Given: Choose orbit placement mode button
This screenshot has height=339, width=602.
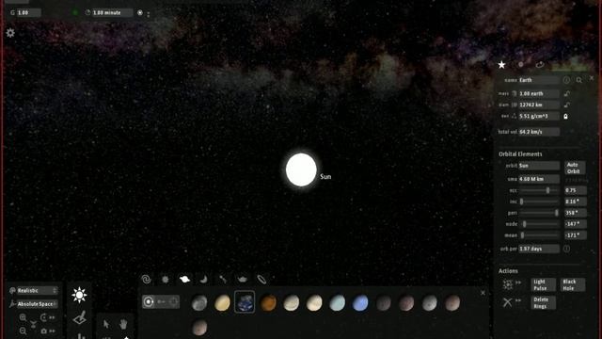Looking at the screenshot, I should (149, 301).
